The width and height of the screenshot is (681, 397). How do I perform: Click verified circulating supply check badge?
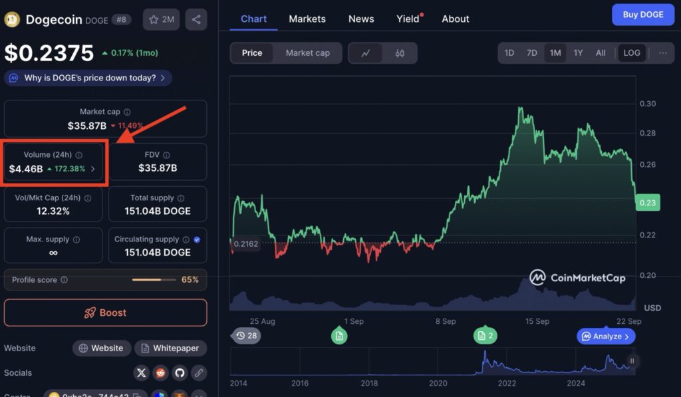(197, 240)
